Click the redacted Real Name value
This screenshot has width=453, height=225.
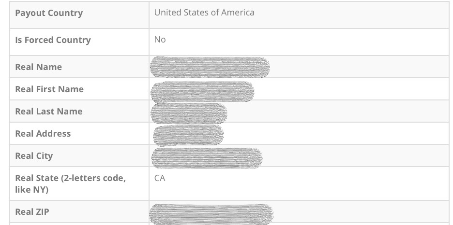210,67
